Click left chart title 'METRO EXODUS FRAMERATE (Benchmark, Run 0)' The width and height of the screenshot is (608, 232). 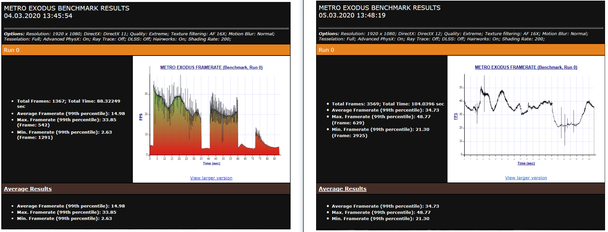[211, 67]
